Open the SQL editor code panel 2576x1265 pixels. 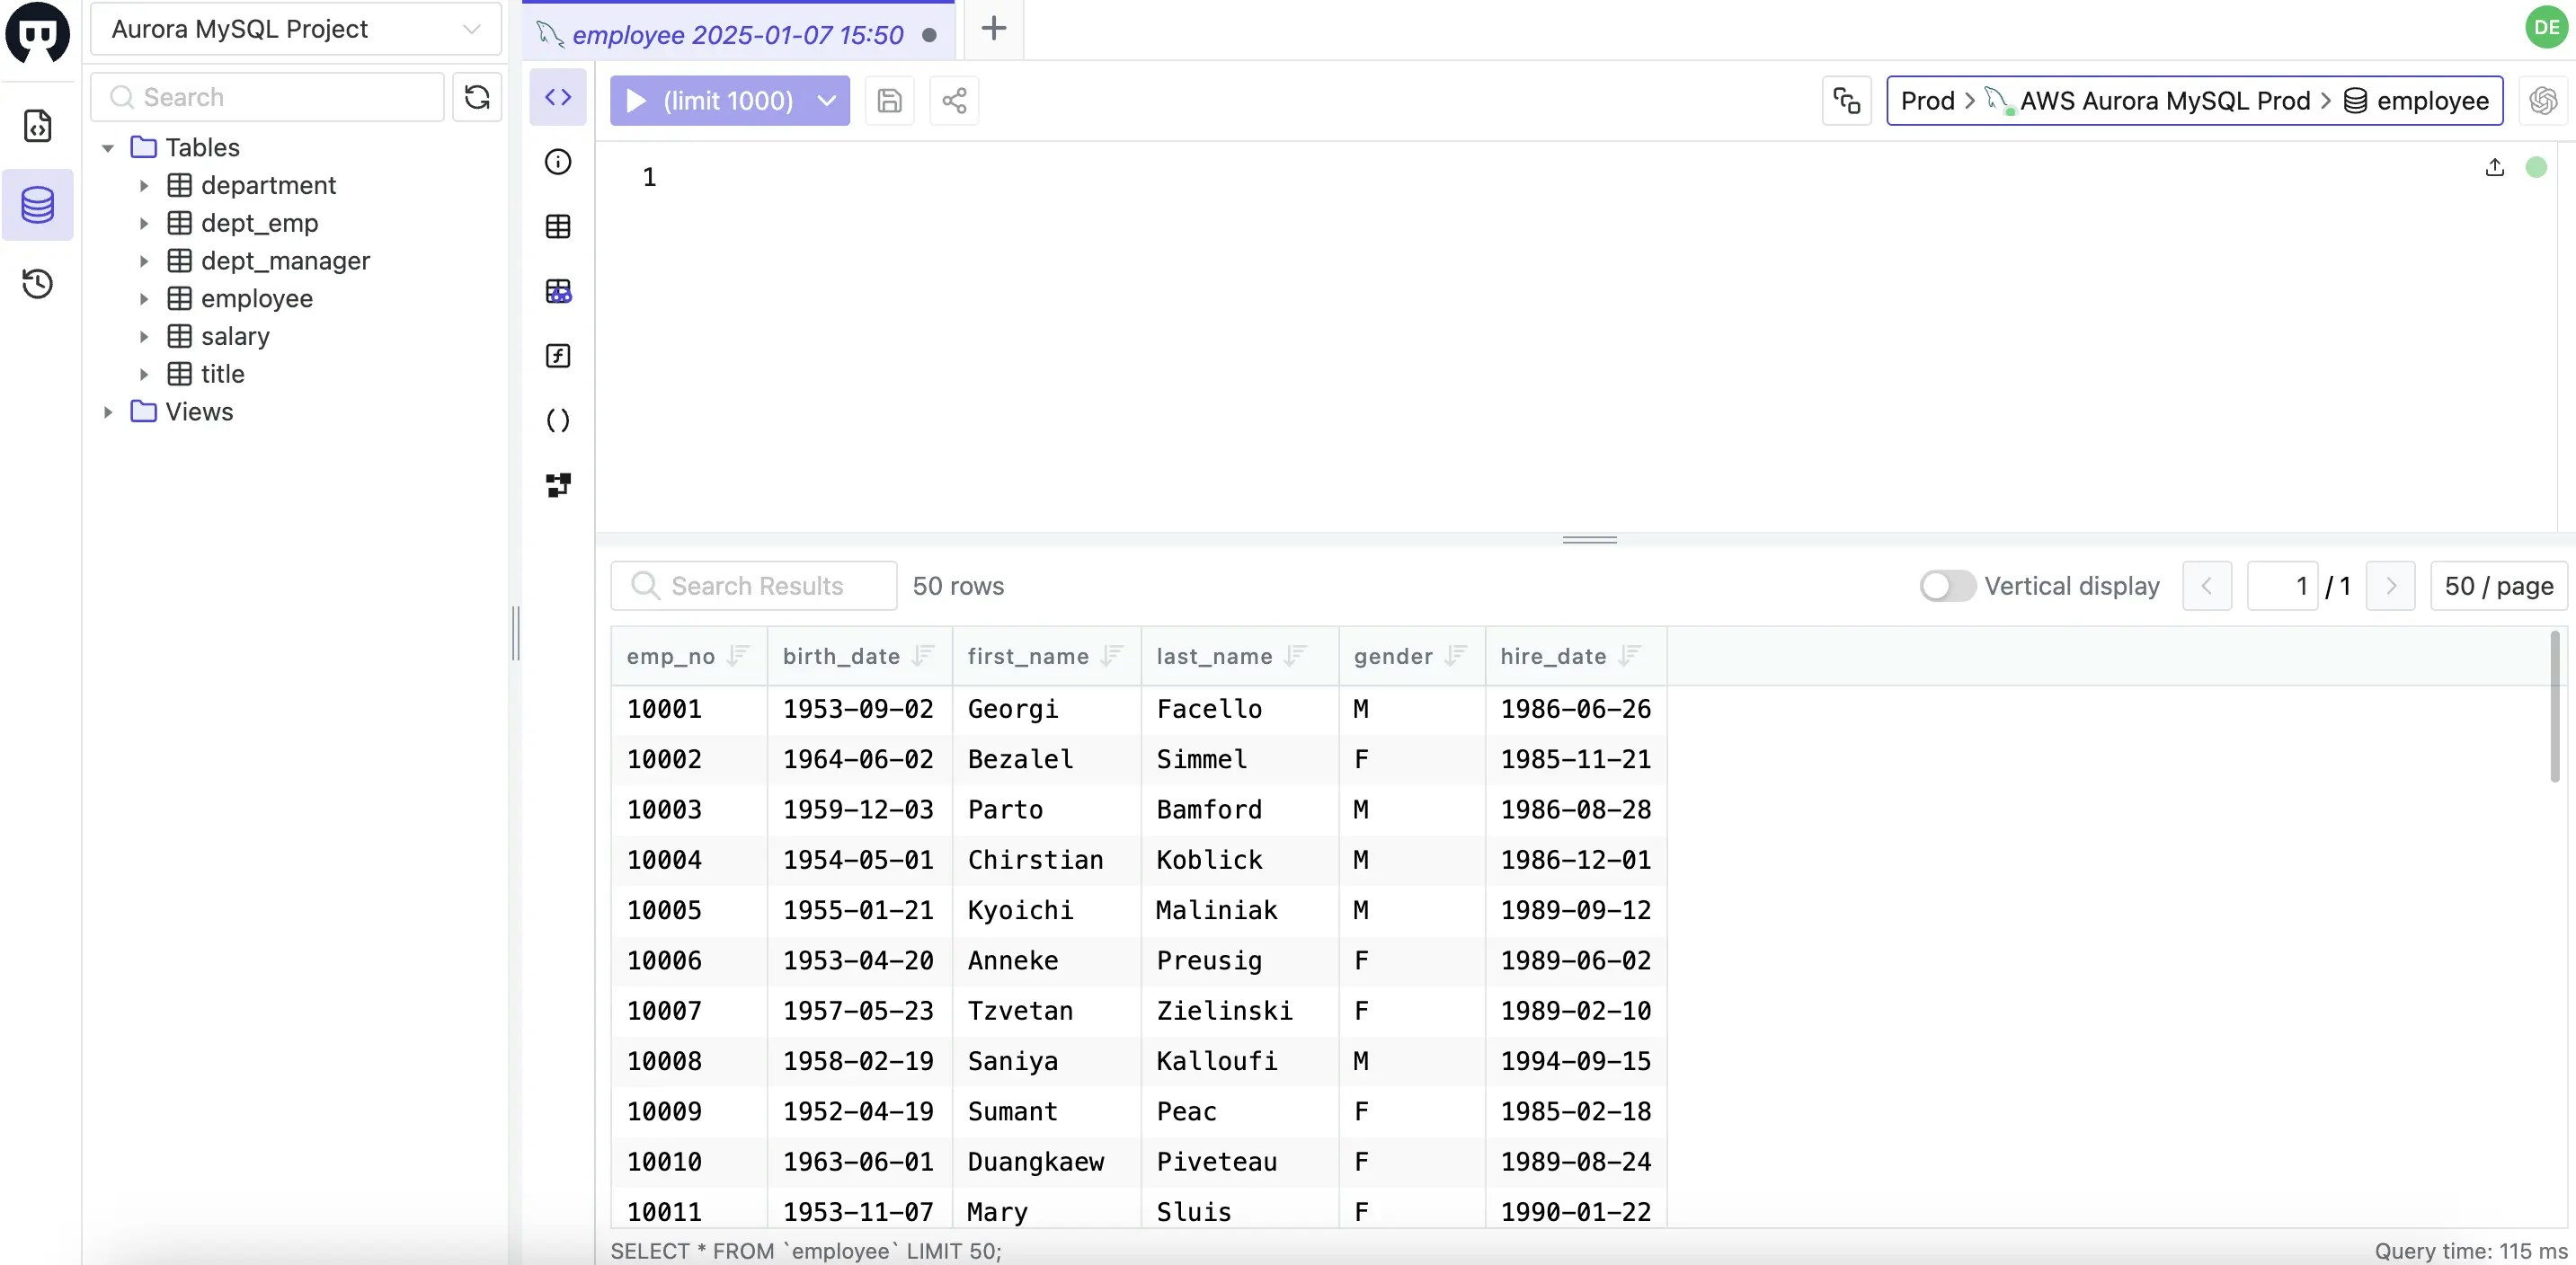(x=557, y=97)
